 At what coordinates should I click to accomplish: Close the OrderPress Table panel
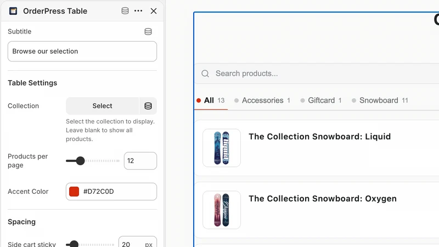154,11
